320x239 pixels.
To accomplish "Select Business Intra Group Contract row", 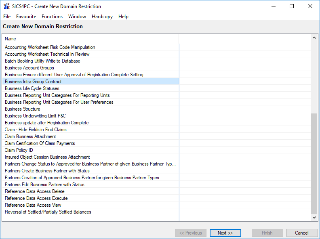I will click(x=33, y=82).
